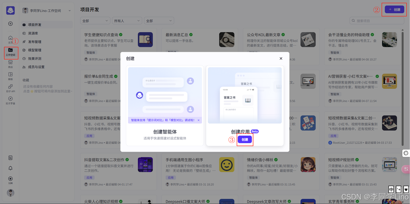Click the 创建应用 preview image
This screenshot has width=410, height=204.
pos(245,95)
